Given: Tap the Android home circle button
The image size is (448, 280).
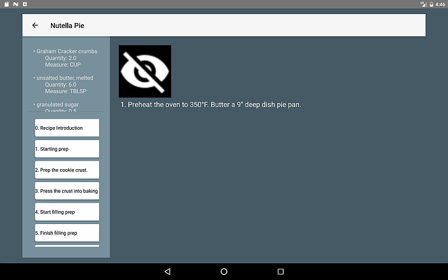Looking at the screenshot, I should coord(224,272).
